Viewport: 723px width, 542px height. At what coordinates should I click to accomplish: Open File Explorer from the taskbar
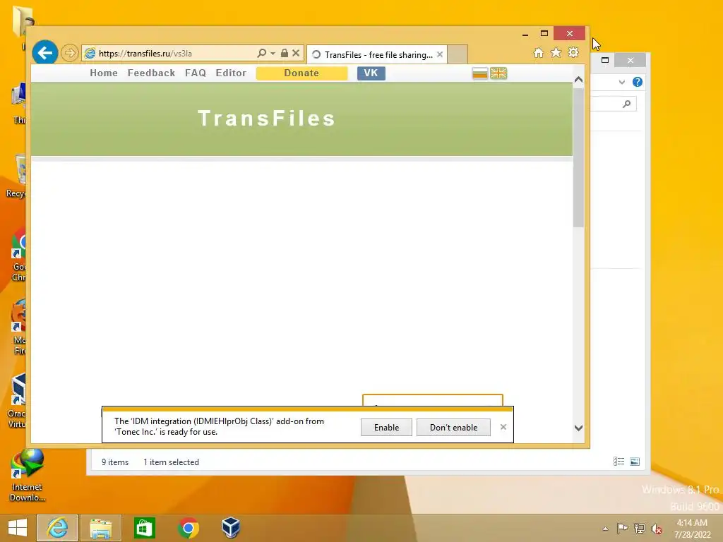click(x=101, y=528)
